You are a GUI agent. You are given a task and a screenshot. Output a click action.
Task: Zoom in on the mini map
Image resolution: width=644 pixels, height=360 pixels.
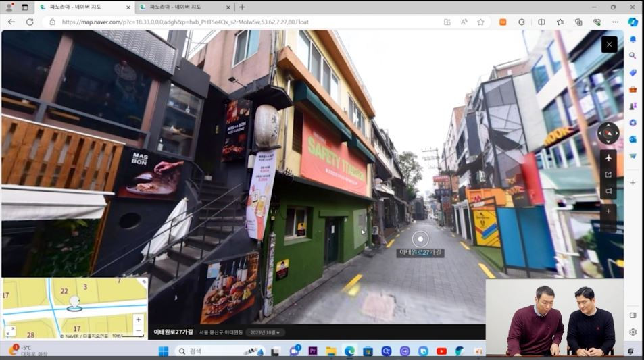click(x=138, y=319)
